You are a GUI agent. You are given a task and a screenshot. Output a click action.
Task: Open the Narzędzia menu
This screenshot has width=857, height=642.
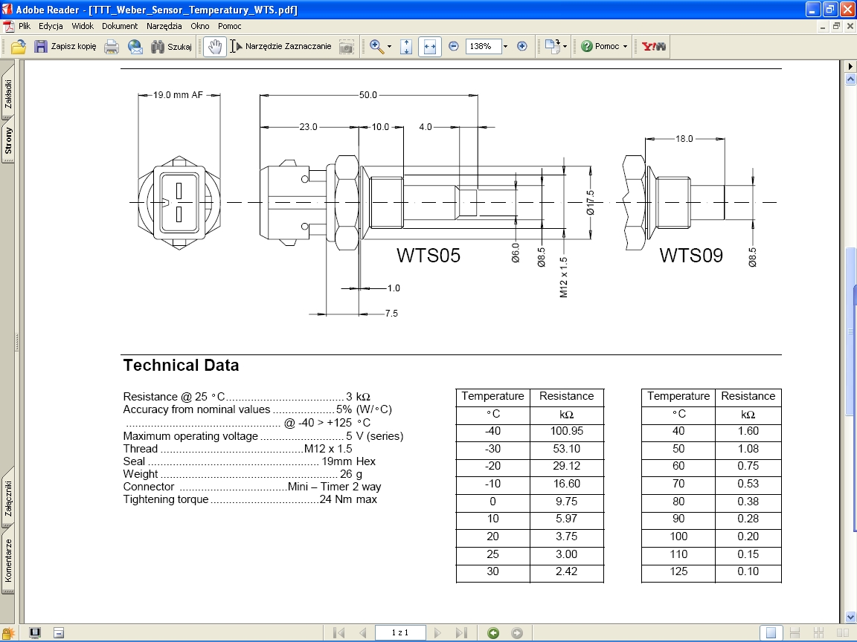164,26
